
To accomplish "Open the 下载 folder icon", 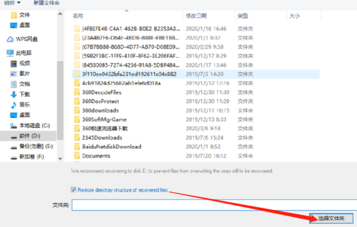I will point(14,95).
